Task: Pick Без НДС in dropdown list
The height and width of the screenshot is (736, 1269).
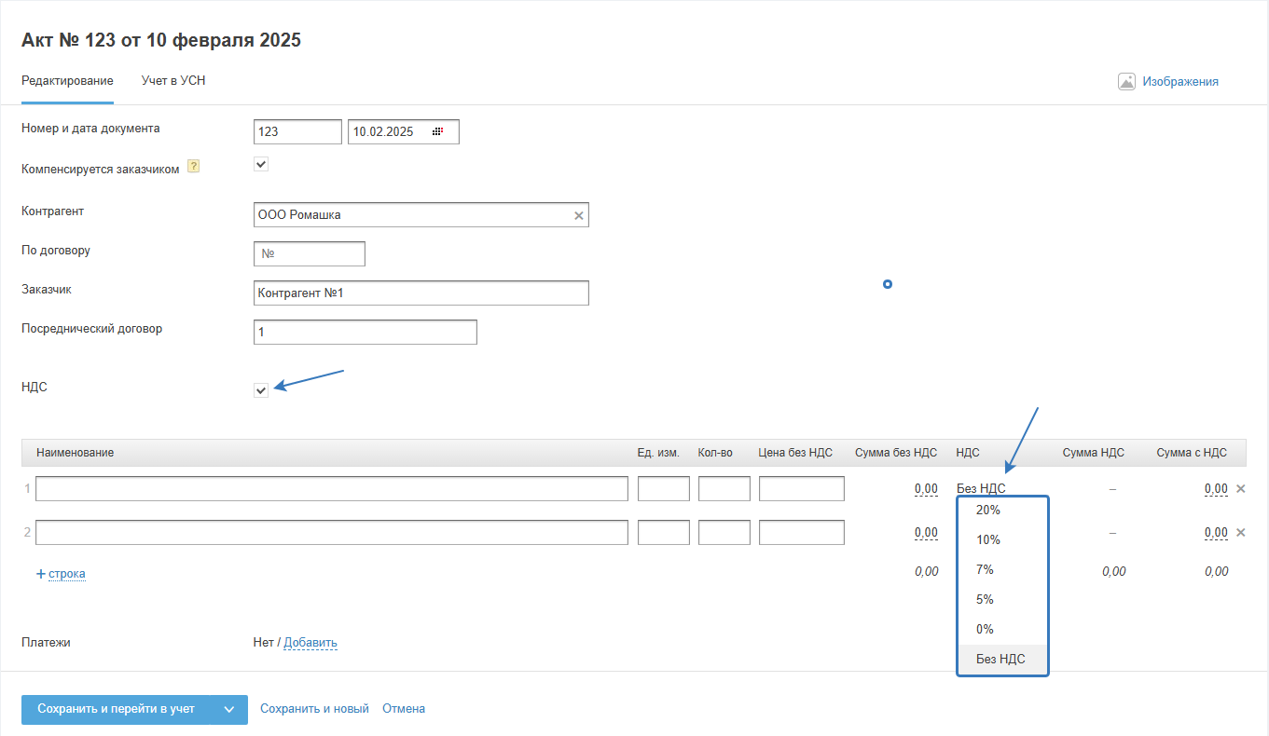Action: click(x=1000, y=659)
